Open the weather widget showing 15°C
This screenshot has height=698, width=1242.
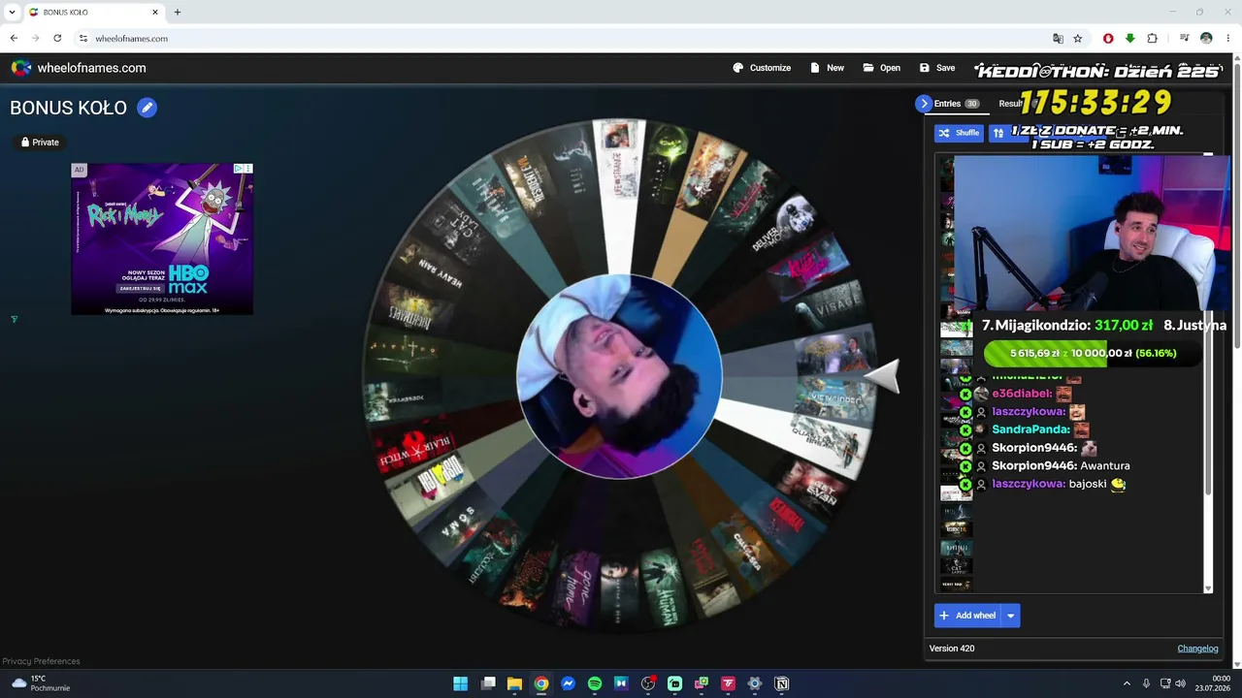(x=41, y=683)
